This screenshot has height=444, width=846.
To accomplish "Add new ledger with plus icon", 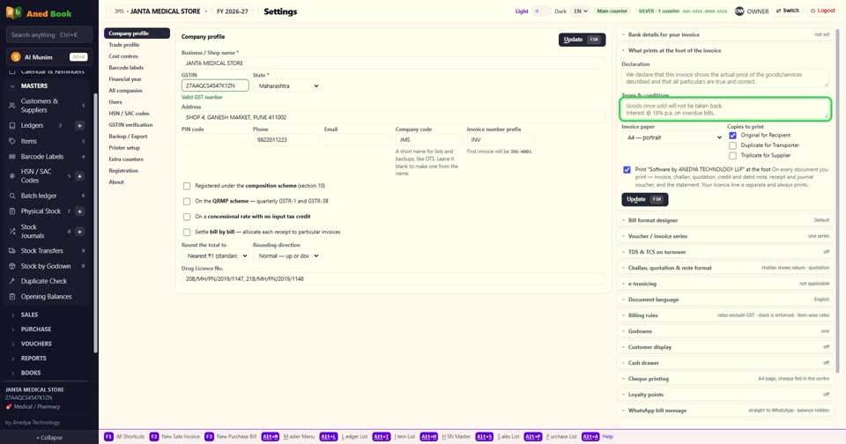I will click(79, 126).
